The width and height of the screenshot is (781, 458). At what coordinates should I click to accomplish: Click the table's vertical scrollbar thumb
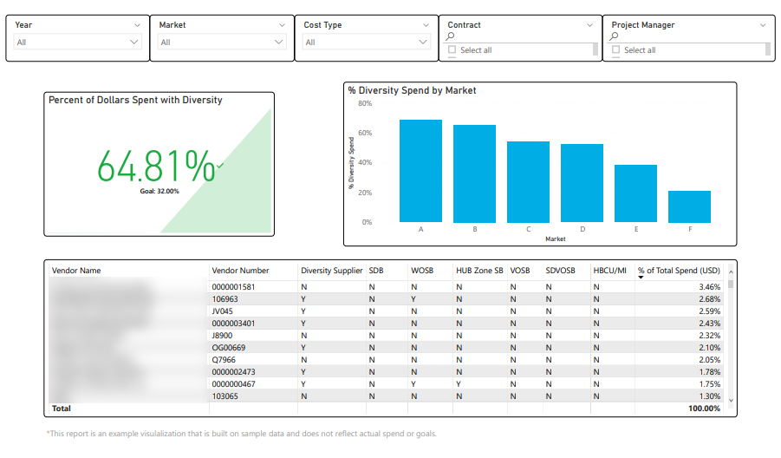pos(731,284)
